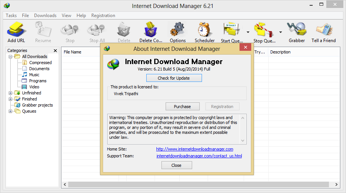This screenshot has height=193, width=346.
Task: Click the Start Queue toolbar icon
Action: click(232, 29)
